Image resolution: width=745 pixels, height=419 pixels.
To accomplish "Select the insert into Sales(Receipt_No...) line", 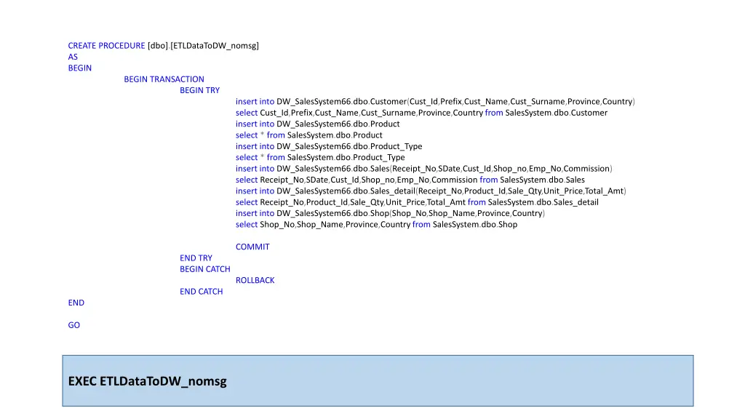I will point(424,169).
